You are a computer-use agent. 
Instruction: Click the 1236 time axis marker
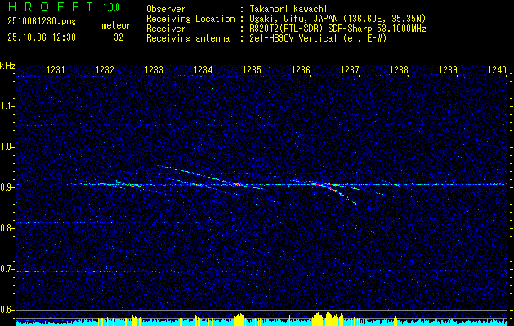pos(301,69)
